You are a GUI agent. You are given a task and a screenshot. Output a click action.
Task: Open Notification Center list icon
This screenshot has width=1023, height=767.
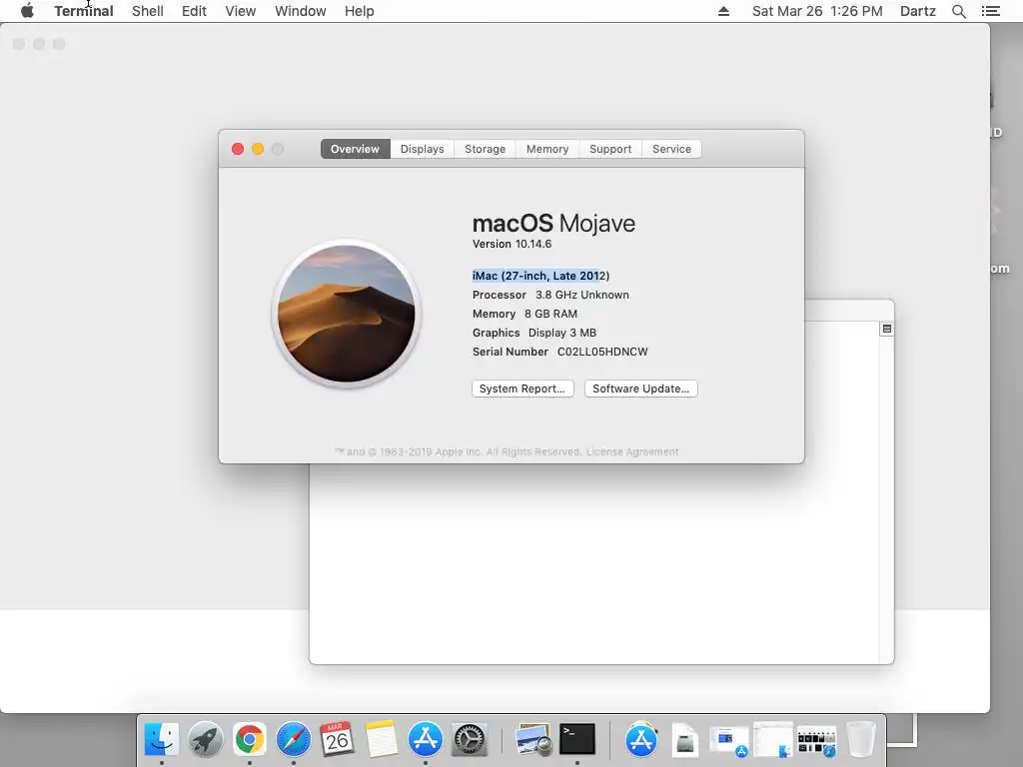click(x=990, y=11)
